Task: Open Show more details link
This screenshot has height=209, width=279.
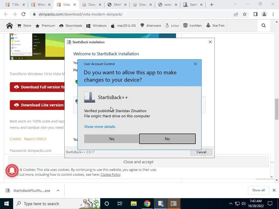Action: pos(100,127)
